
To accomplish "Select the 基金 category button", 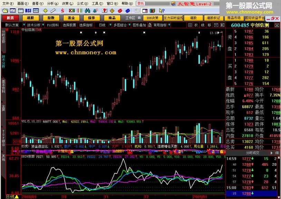I will [x=71, y=18].
